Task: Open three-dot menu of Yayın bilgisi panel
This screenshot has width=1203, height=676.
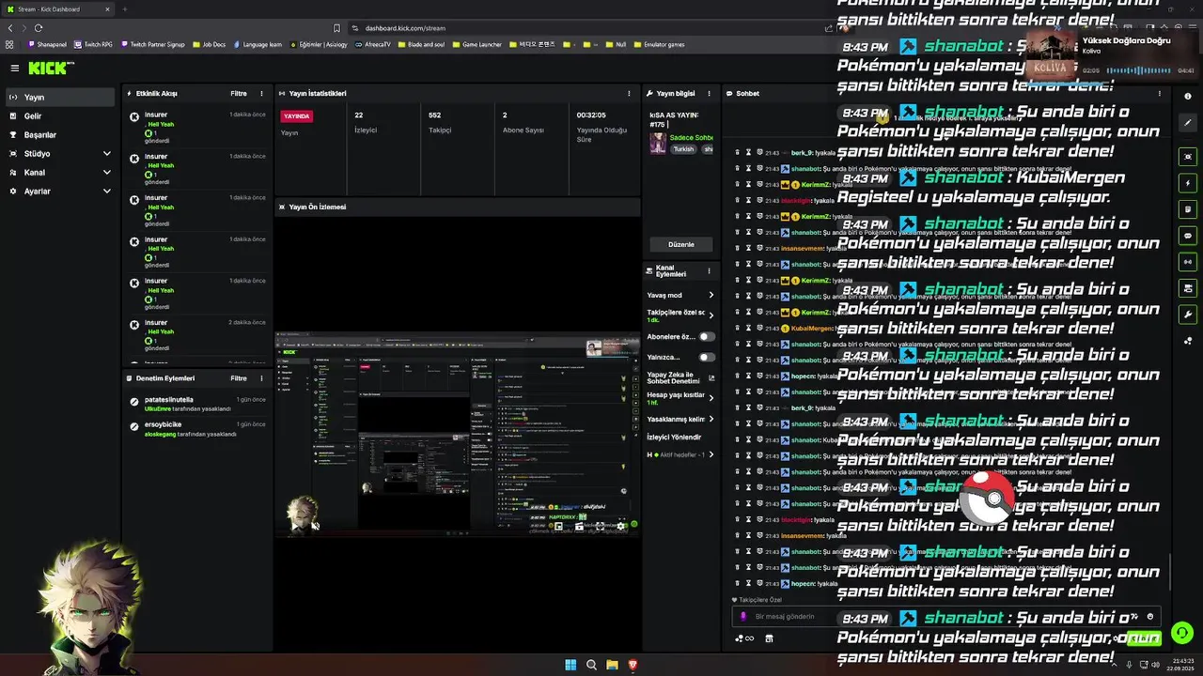Action: [x=709, y=93]
